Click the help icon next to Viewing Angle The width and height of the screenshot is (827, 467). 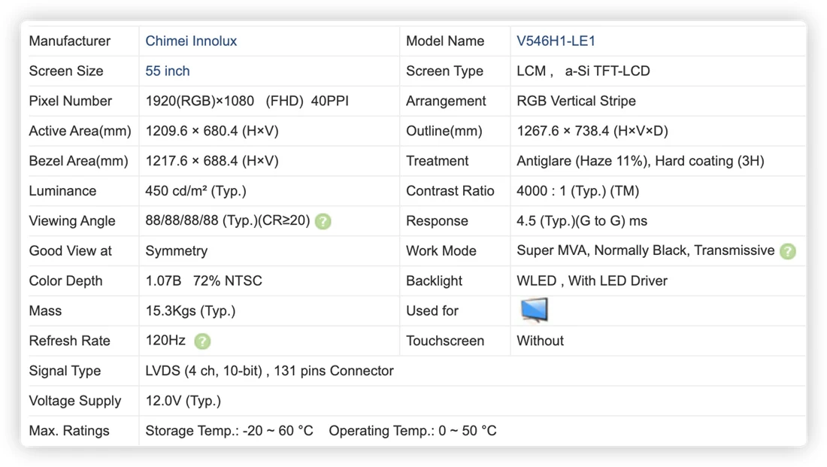click(x=323, y=222)
